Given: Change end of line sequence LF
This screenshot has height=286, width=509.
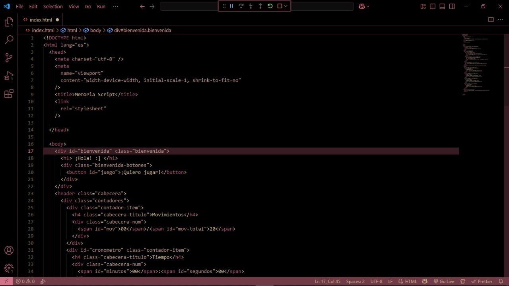Looking at the screenshot, I should pos(390,281).
